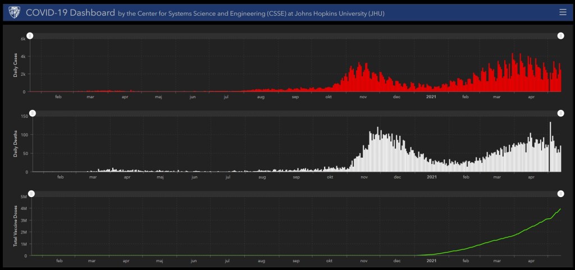Select right zoom handle of Total Vaccine Doses chart

(x=560, y=194)
